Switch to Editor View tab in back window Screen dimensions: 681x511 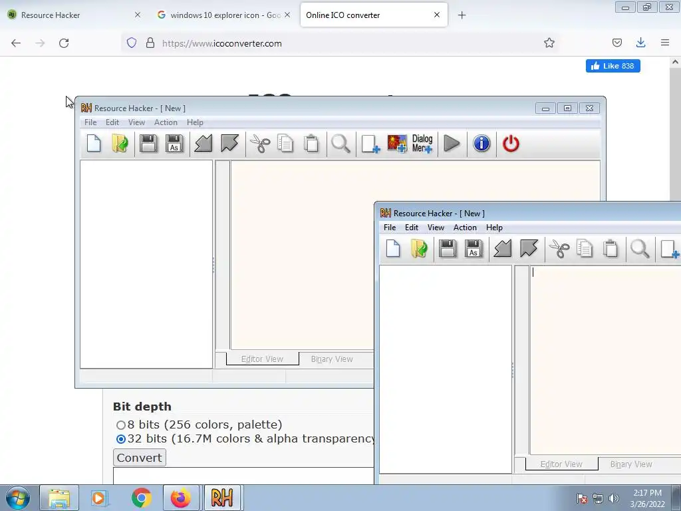(x=262, y=359)
